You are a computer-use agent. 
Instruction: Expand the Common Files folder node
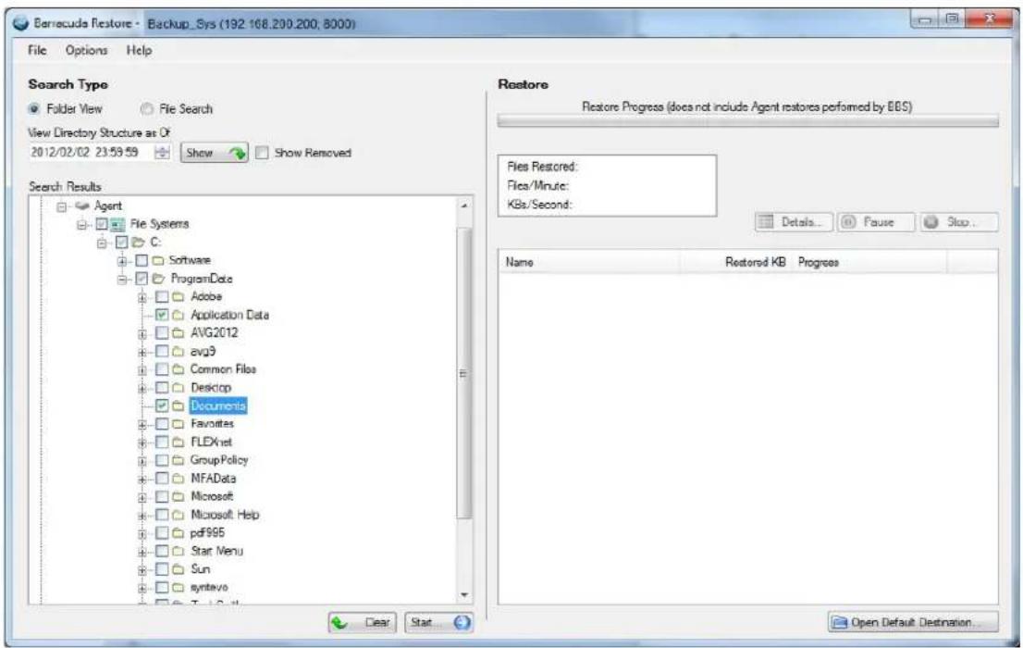click(142, 370)
